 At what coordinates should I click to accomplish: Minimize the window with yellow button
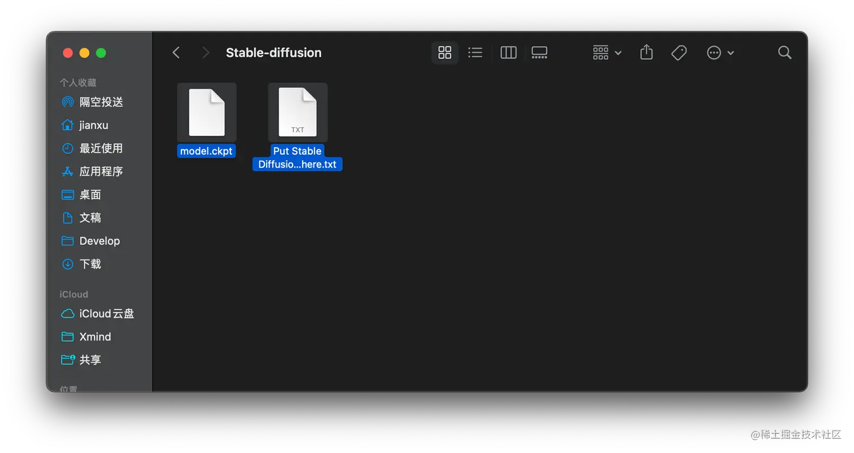pyautogui.click(x=84, y=53)
